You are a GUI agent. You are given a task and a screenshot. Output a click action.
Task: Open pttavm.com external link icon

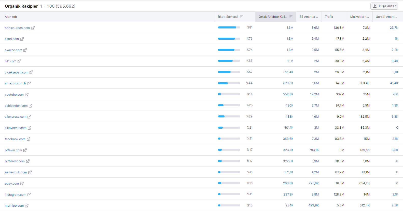point(25,150)
